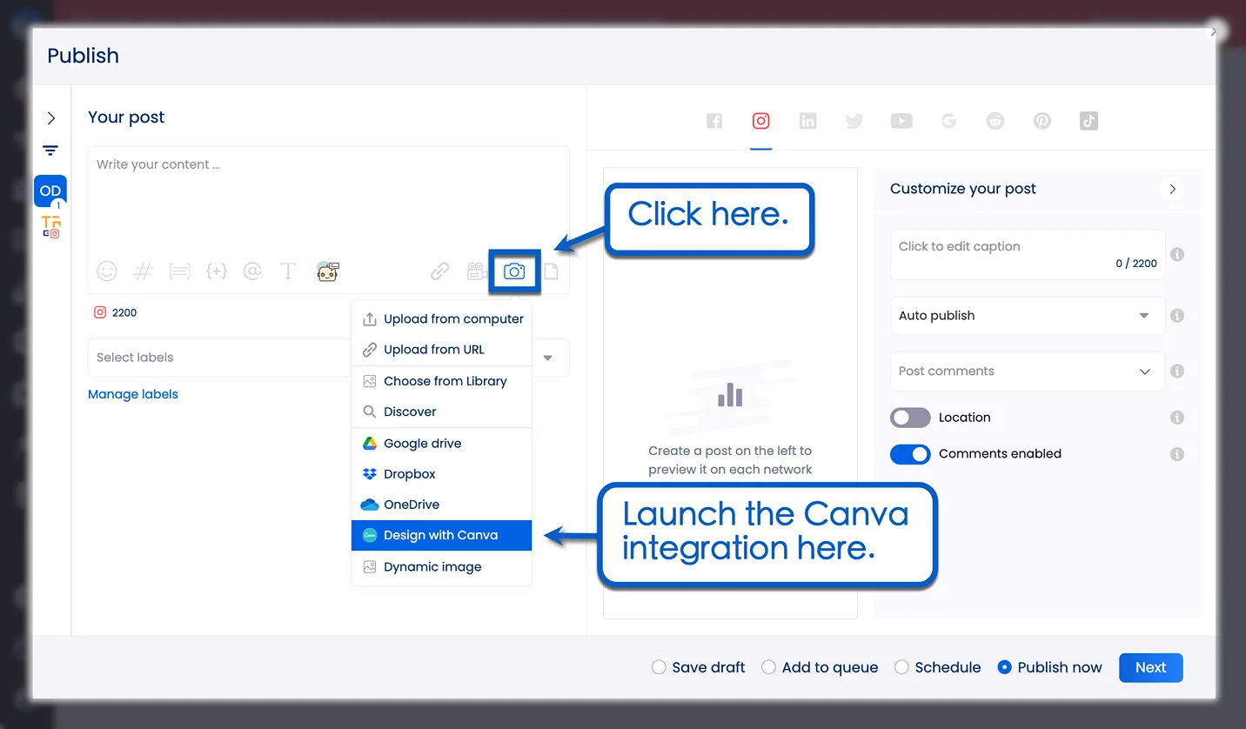1246x729 pixels.
Task: Insert a hashtag using the # icon
Action: pyautogui.click(x=144, y=271)
